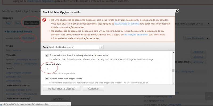
Task: Click the red error status icon
Action: tap(44, 20)
